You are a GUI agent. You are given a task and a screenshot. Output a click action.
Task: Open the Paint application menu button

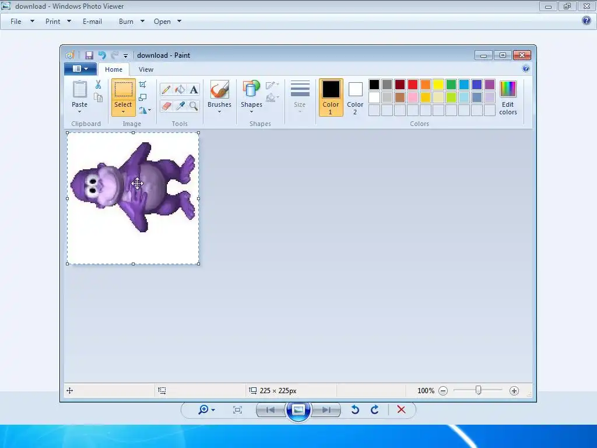point(80,69)
